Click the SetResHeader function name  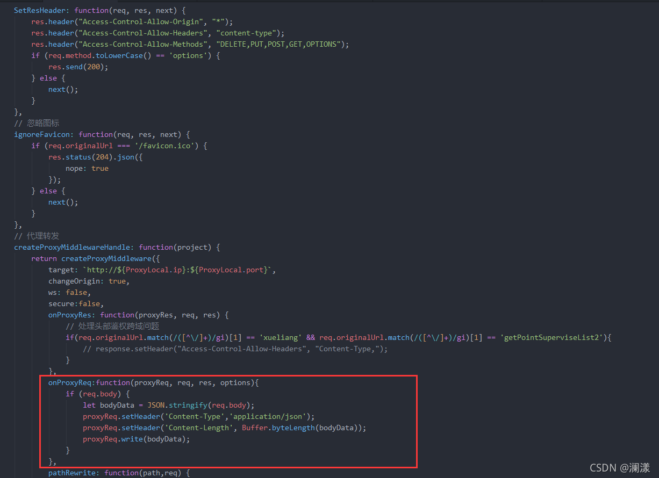(40, 10)
